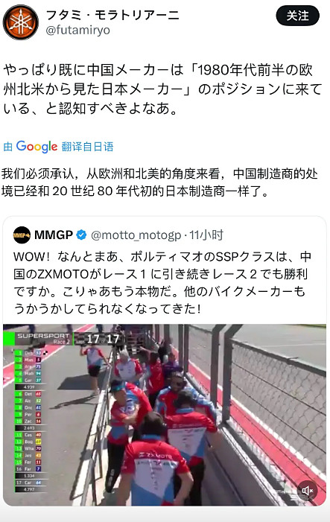
Task: Click the original Japanese tweet text
Action: pyautogui.click(x=163, y=89)
